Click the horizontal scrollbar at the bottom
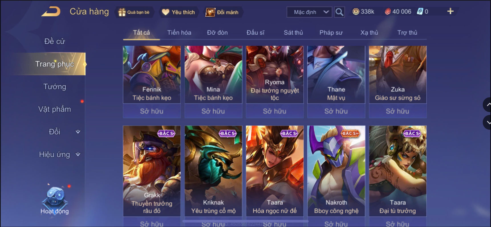 (245, 221)
